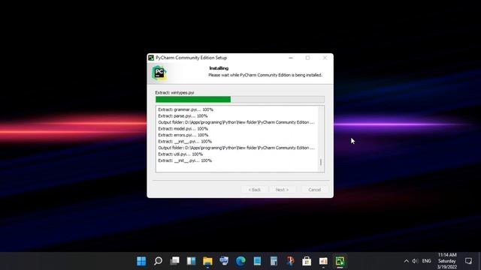Minimize the PyCharm setup window
The image size is (481, 270).
291,58
